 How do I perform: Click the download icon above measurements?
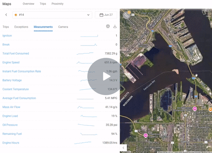pyautogui.click(x=115, y=26)
